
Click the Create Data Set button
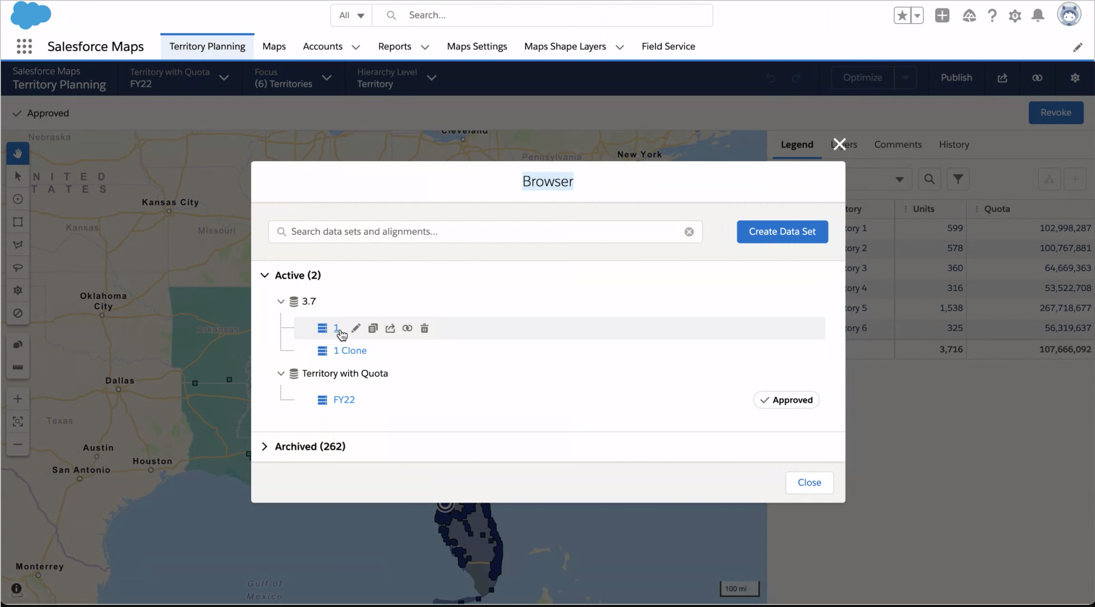pyautogui.click(x=782, y=232)
